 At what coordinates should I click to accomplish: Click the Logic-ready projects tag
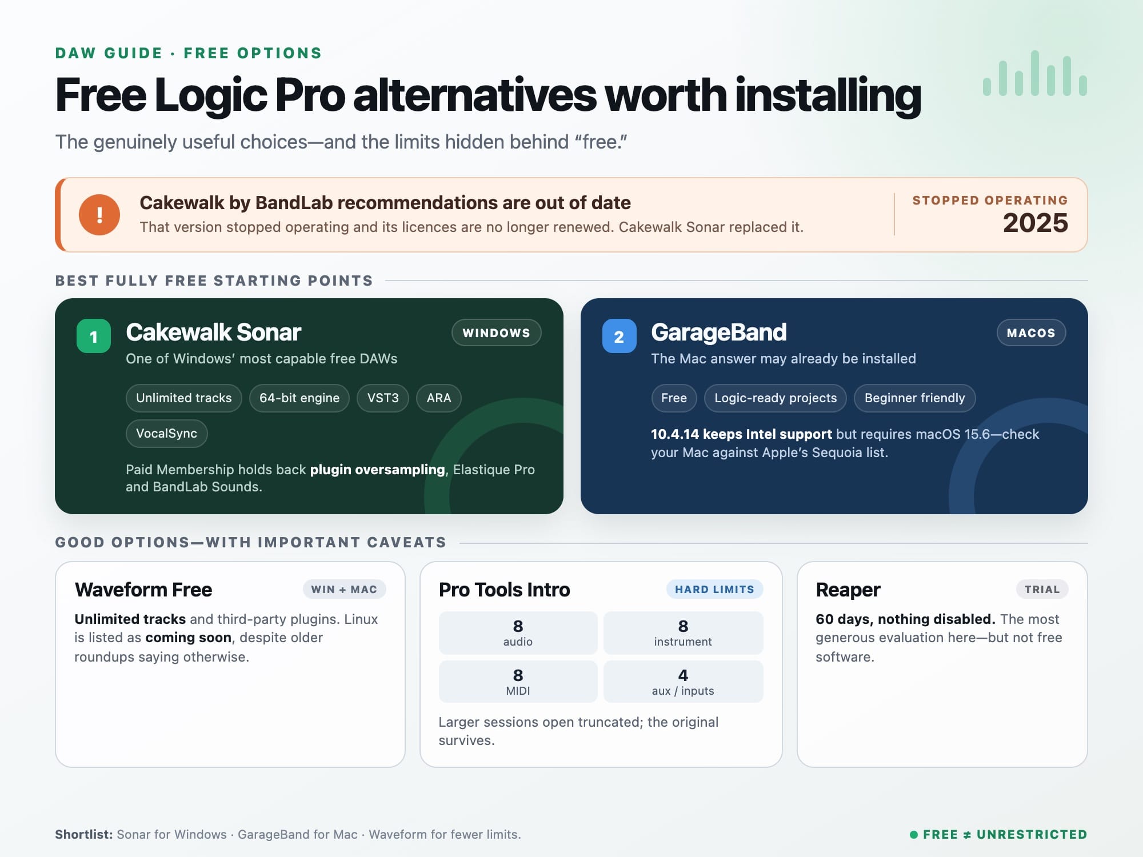(x=776, y=398)
